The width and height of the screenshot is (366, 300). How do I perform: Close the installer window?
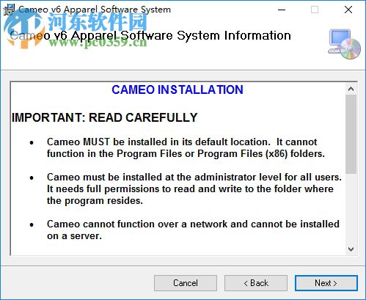click(348, 10)
